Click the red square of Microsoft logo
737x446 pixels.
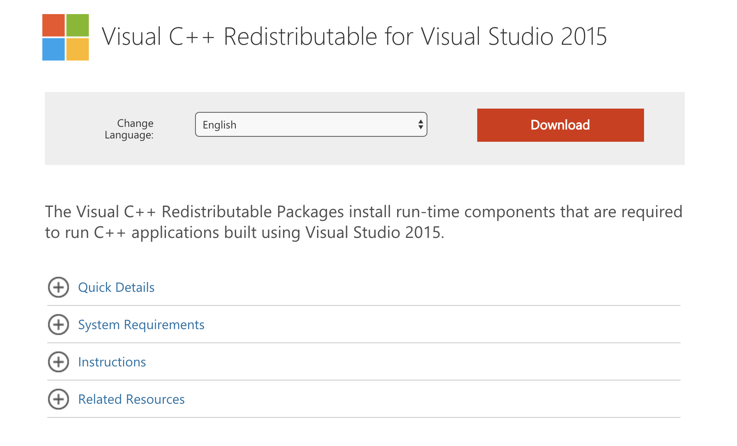[x=54, y=25]
